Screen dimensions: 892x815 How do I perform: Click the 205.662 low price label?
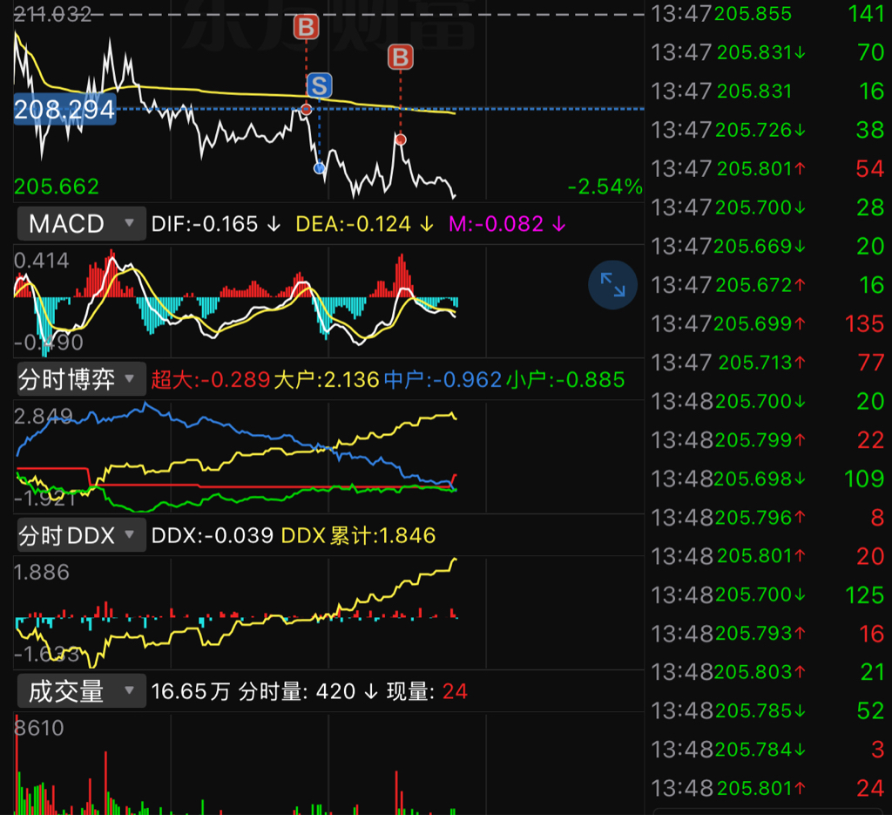click(x=57, y=187)
